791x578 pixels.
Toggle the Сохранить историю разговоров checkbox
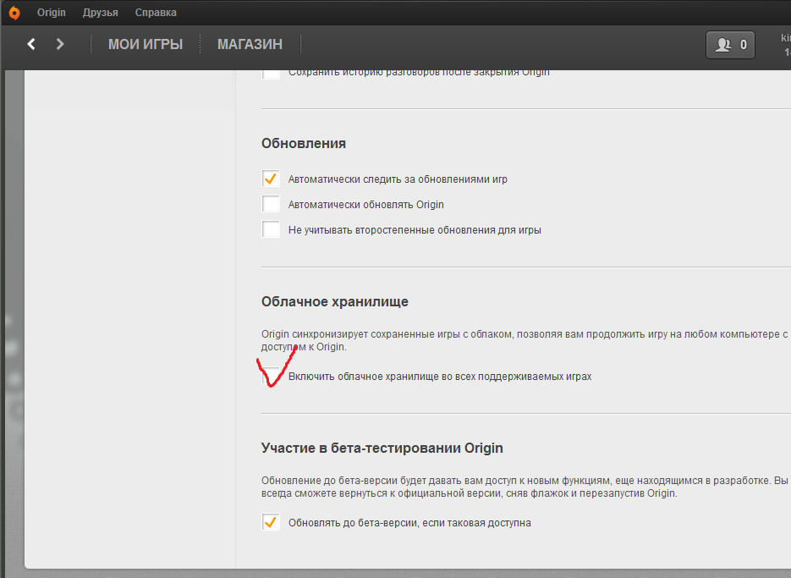tap(271, 74)
